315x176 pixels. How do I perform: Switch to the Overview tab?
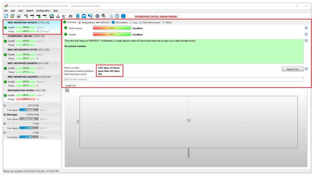pos(70,22)
